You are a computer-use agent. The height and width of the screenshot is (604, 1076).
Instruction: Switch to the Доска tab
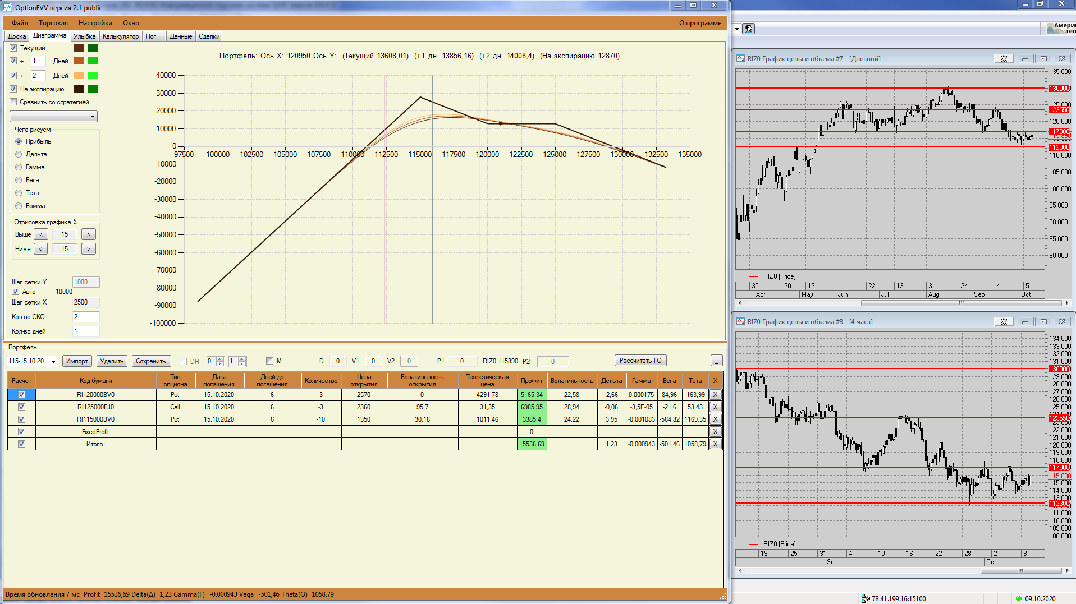(x=17, y=36)
